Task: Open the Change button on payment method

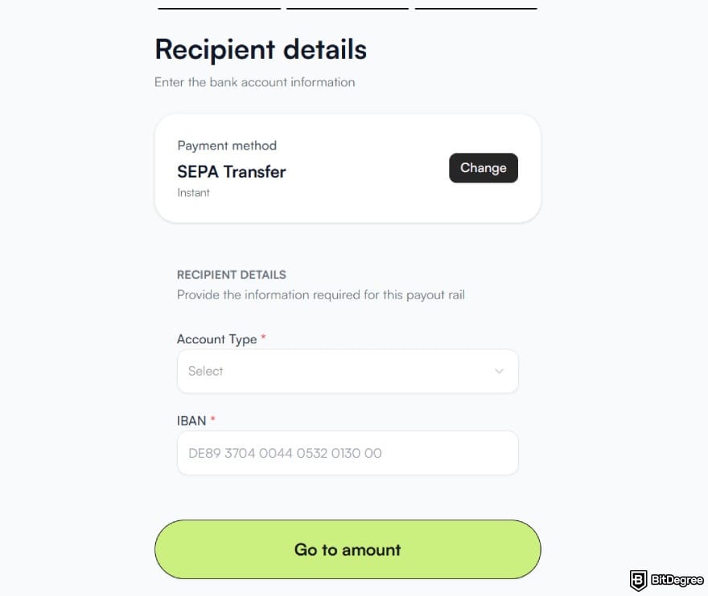Action: pos(483,168)
